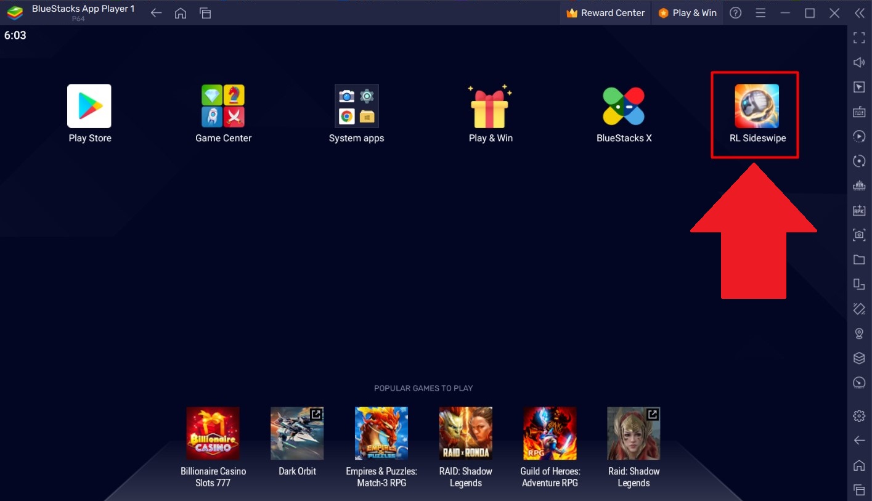Click the shake device icon
Viewport: 872px width, 501px height.
point(859,309)
